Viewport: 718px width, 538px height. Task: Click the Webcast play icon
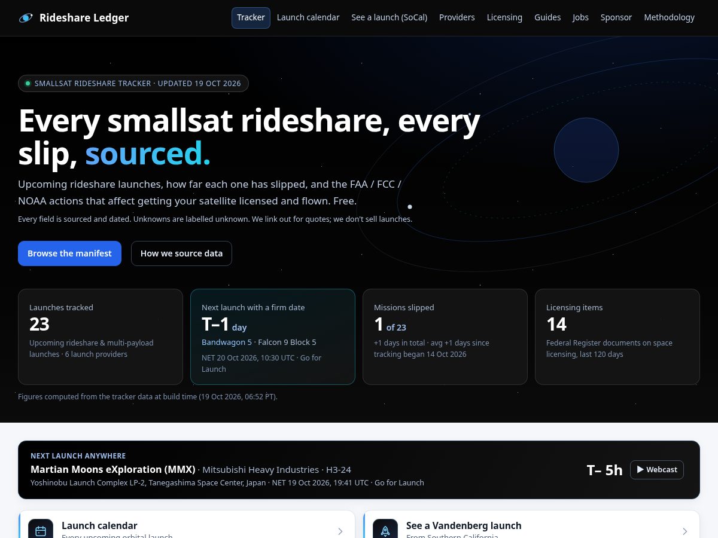pyautogui.click(x=640, y=470)
